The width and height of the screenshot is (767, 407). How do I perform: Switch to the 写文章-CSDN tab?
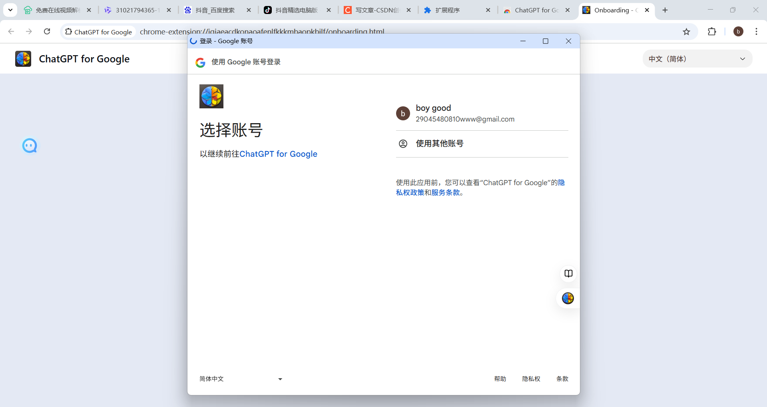pyautogui.click(x=378, y=10)
